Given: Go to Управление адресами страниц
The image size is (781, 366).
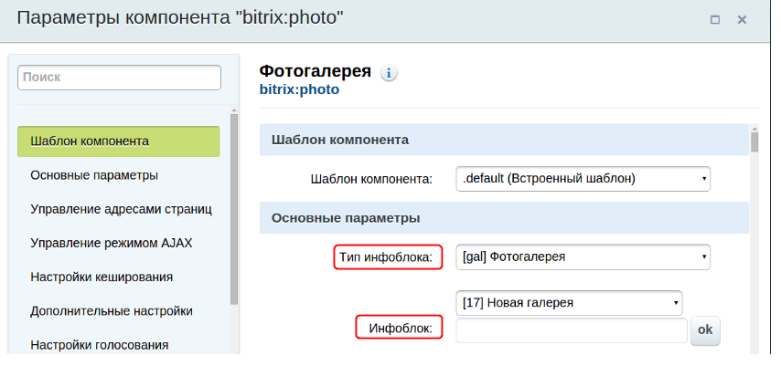Looking at the screenshot, I should pos(121,209).
